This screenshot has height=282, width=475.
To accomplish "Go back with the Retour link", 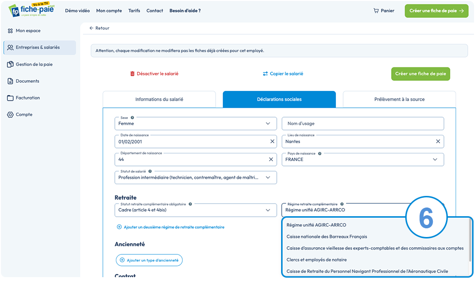I will 99,28.
